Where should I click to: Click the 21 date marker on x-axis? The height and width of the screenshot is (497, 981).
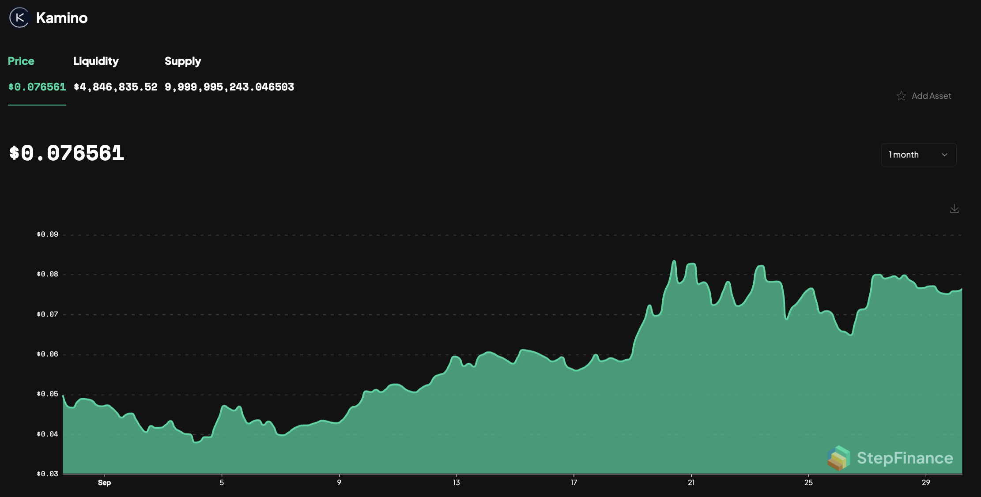(x=691, y=482)
